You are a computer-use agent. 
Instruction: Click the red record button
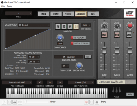point(86,102)
